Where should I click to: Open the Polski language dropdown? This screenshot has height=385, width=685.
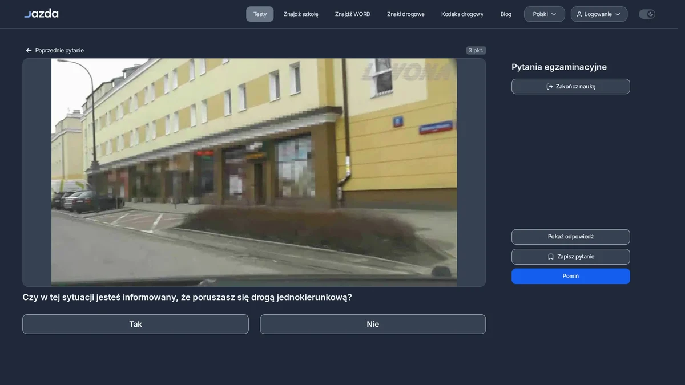click(x=545, y=14)
